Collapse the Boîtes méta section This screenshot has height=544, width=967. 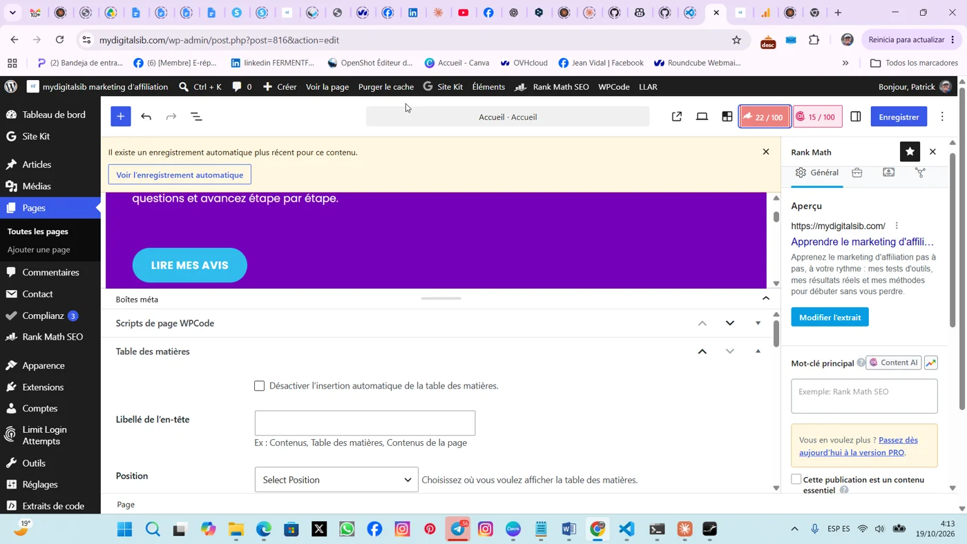pyautogui.click(x=765, y=298)
